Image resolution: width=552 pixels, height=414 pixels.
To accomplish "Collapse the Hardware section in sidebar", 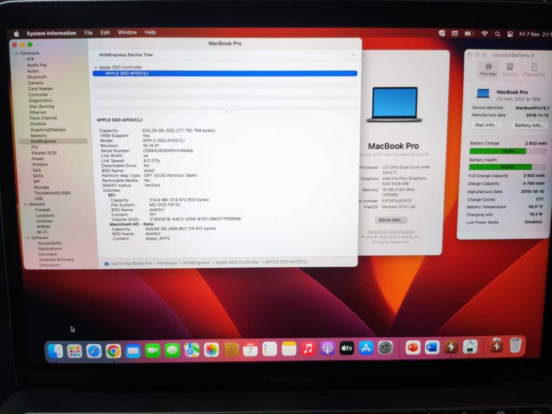I will pyautogui.click(x=17, y=53).
